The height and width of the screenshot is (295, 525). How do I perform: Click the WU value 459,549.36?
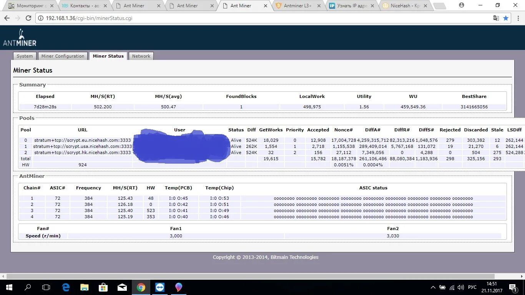pyautogui.click(x=413, y=107)
